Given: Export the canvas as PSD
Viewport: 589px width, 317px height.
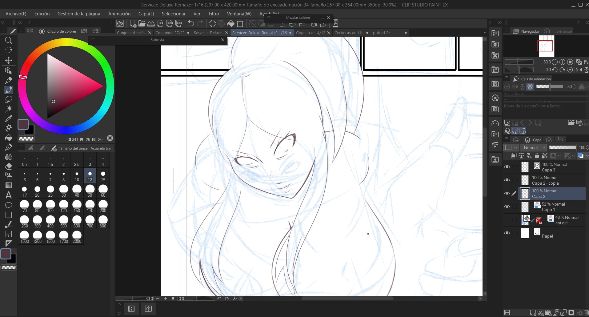Looking at the screenshot, I should tap(179, 23).
